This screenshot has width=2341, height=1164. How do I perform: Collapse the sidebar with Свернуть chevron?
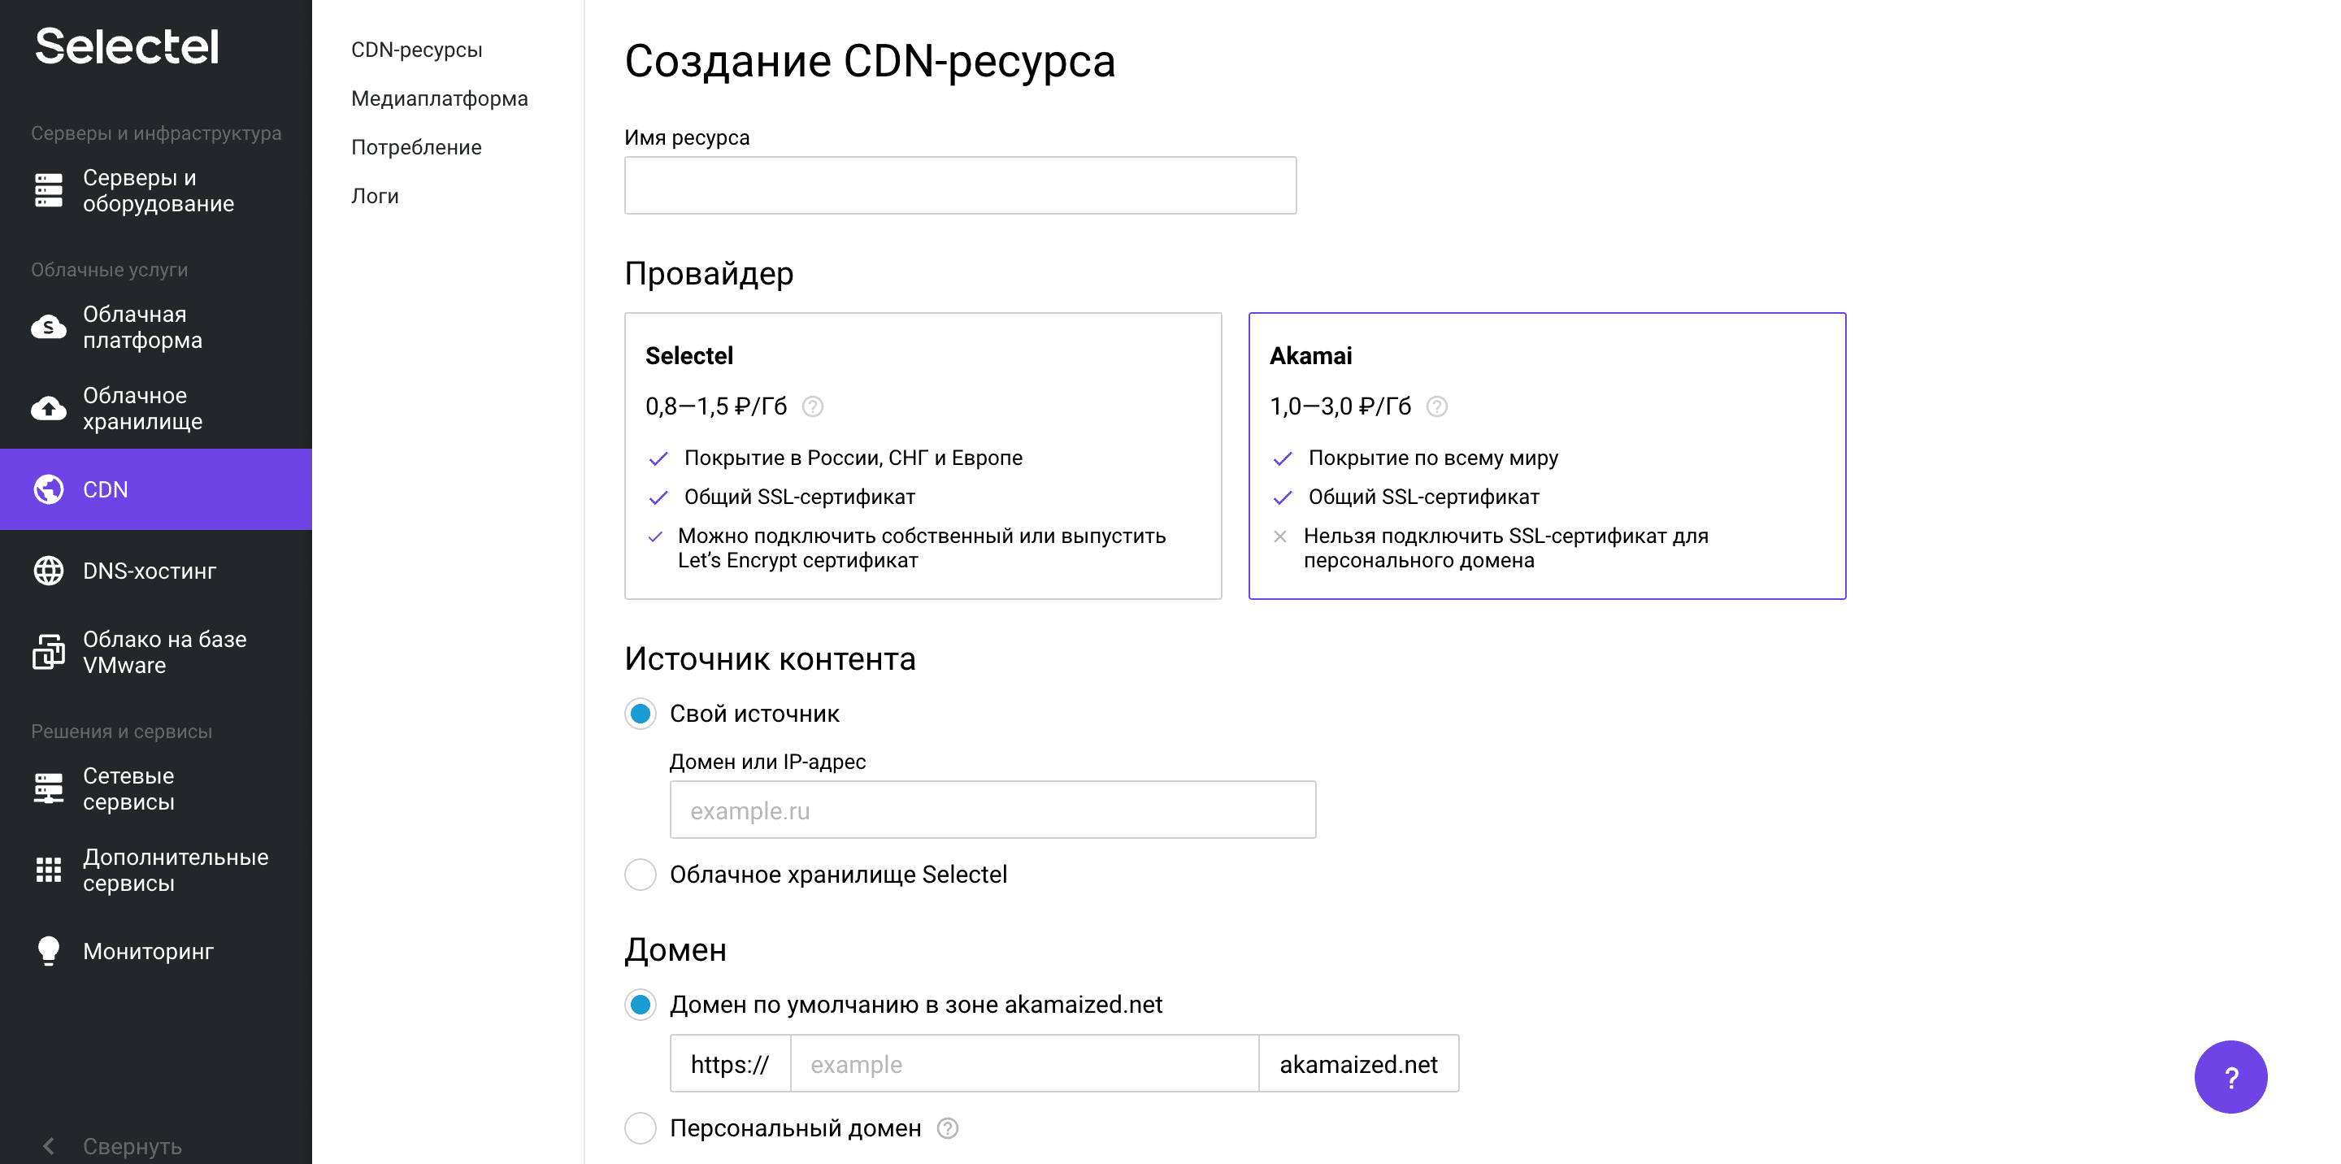coord(48,1147)
